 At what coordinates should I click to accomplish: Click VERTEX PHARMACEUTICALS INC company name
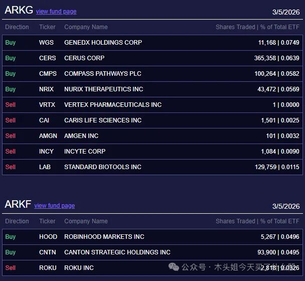(x=113, y=105)
